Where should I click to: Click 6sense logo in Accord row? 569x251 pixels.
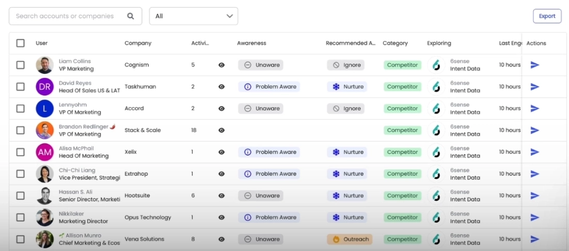[x=436, y=108]
